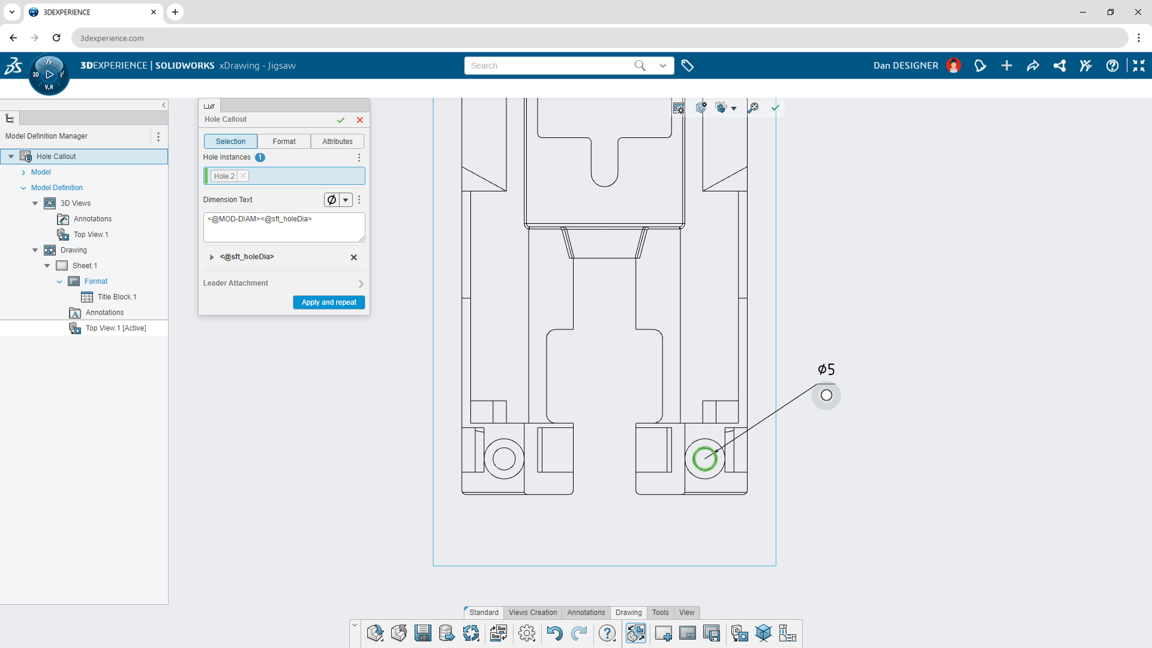Click the dimension text dropdown arrow
The width and height of the screenshot is (1152, 648).
tap(345, 199)
